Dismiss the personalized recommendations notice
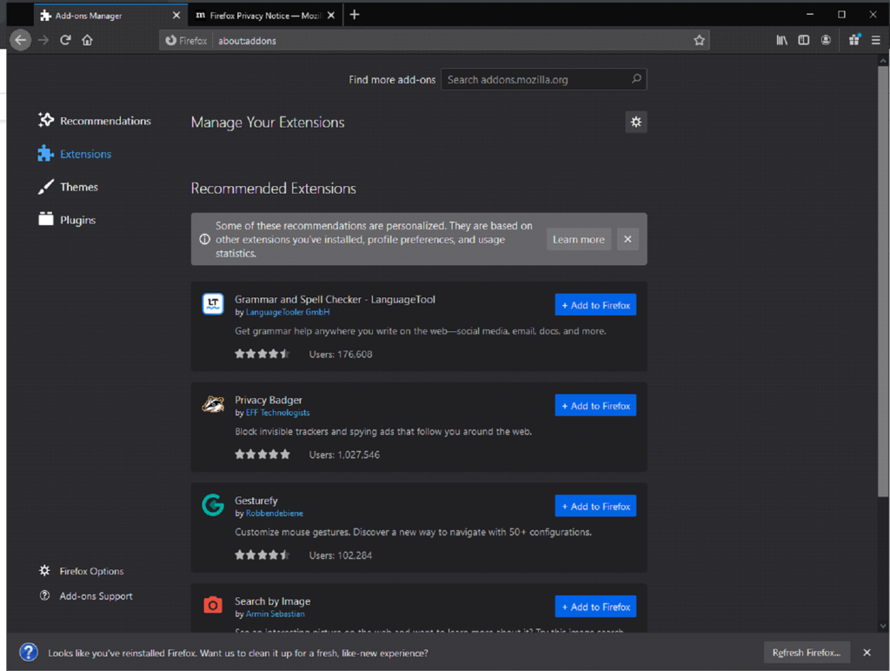The image size is (890, 671). tap(628, 240)
